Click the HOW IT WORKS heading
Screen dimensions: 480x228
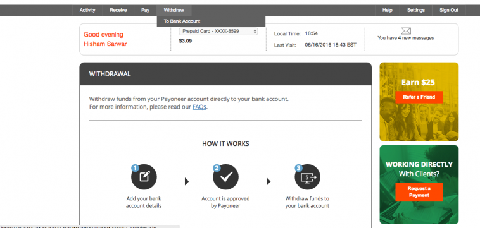[x=225, y=144]
